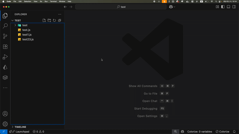Toggle the bottom panel visibility

[x=229, y=7]
